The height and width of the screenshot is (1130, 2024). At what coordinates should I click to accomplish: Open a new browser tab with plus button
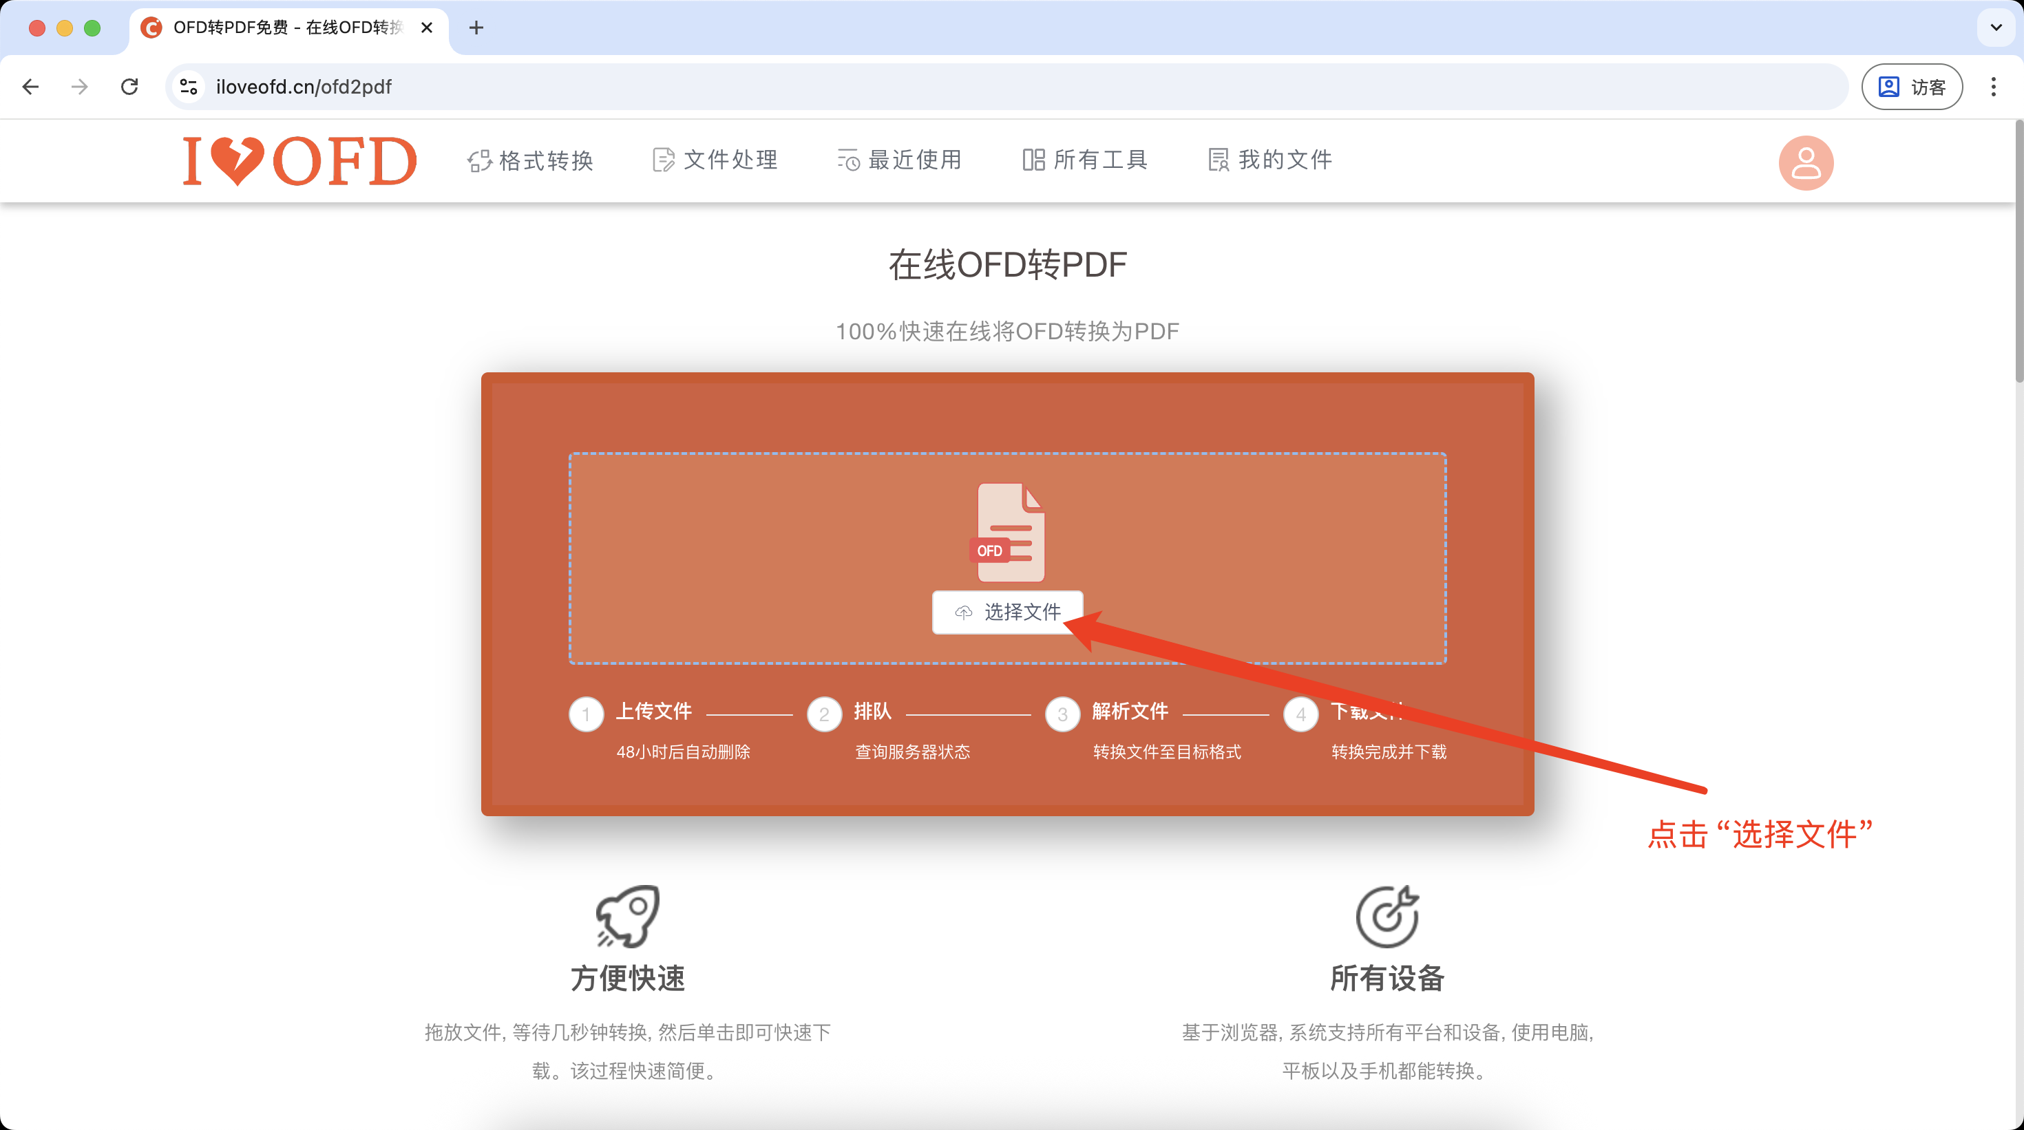tap(475, 28)
